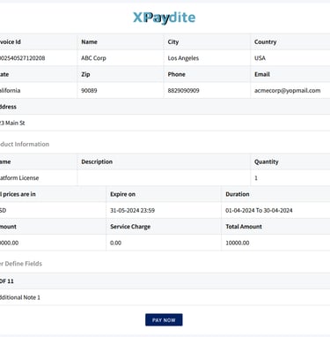
Task: Click the Duration header
Action: click(238, 194)
